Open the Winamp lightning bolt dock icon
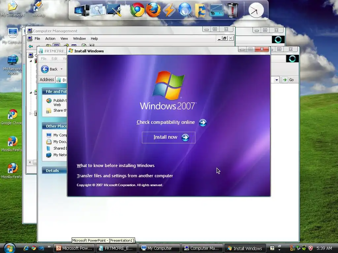The width and height of the screenshot is (338, 253). point(169,10)
